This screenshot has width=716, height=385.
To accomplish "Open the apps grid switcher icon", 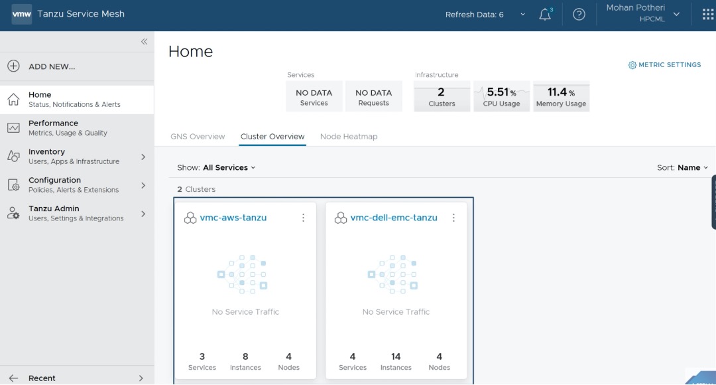I will coord(707,15).
